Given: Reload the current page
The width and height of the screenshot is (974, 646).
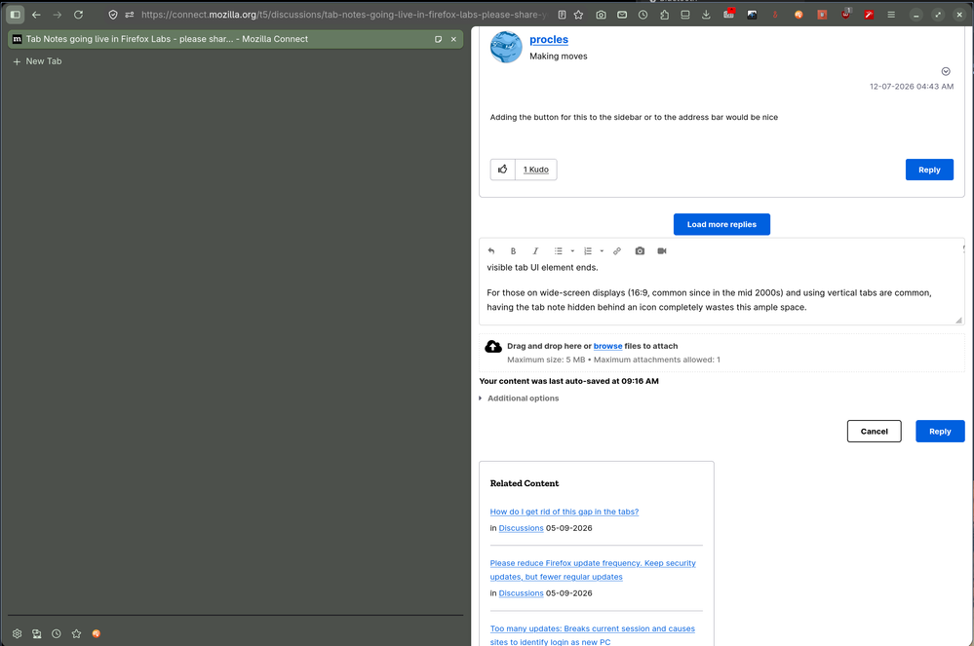Looking at the screenshot, I should [x=78, y=15].
